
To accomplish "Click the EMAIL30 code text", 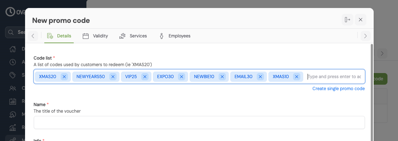I will (x=243, y=76).
